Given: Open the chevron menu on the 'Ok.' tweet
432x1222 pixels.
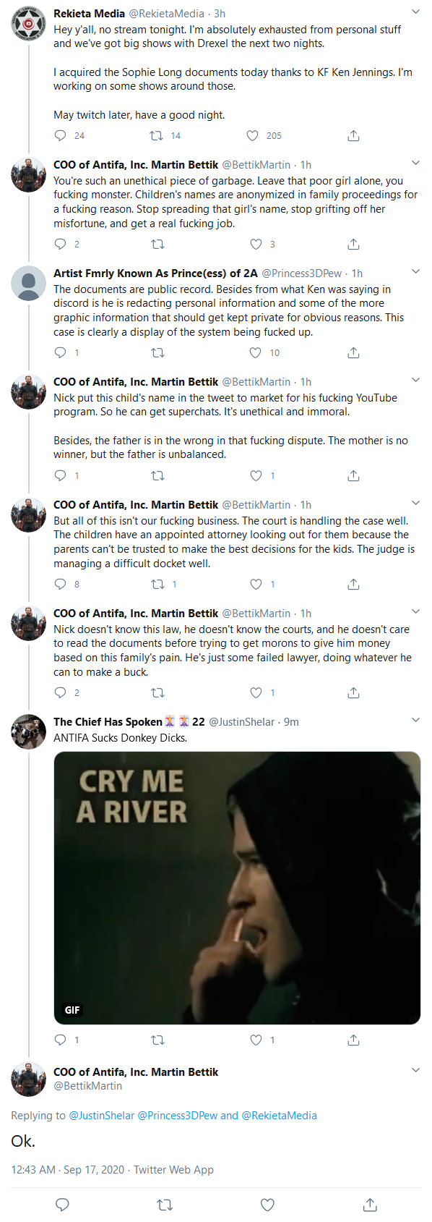Looking at the screenshot, I should [415, 1071].
